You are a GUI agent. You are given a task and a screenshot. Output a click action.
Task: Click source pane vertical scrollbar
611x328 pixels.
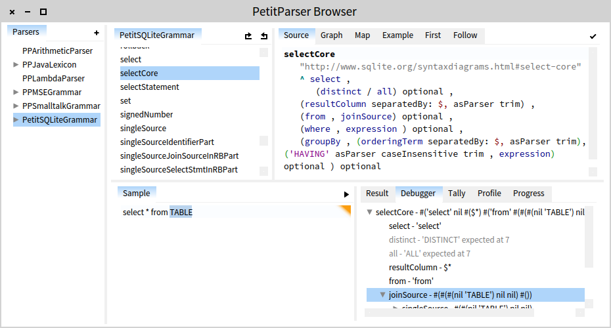tap(593, 104)
